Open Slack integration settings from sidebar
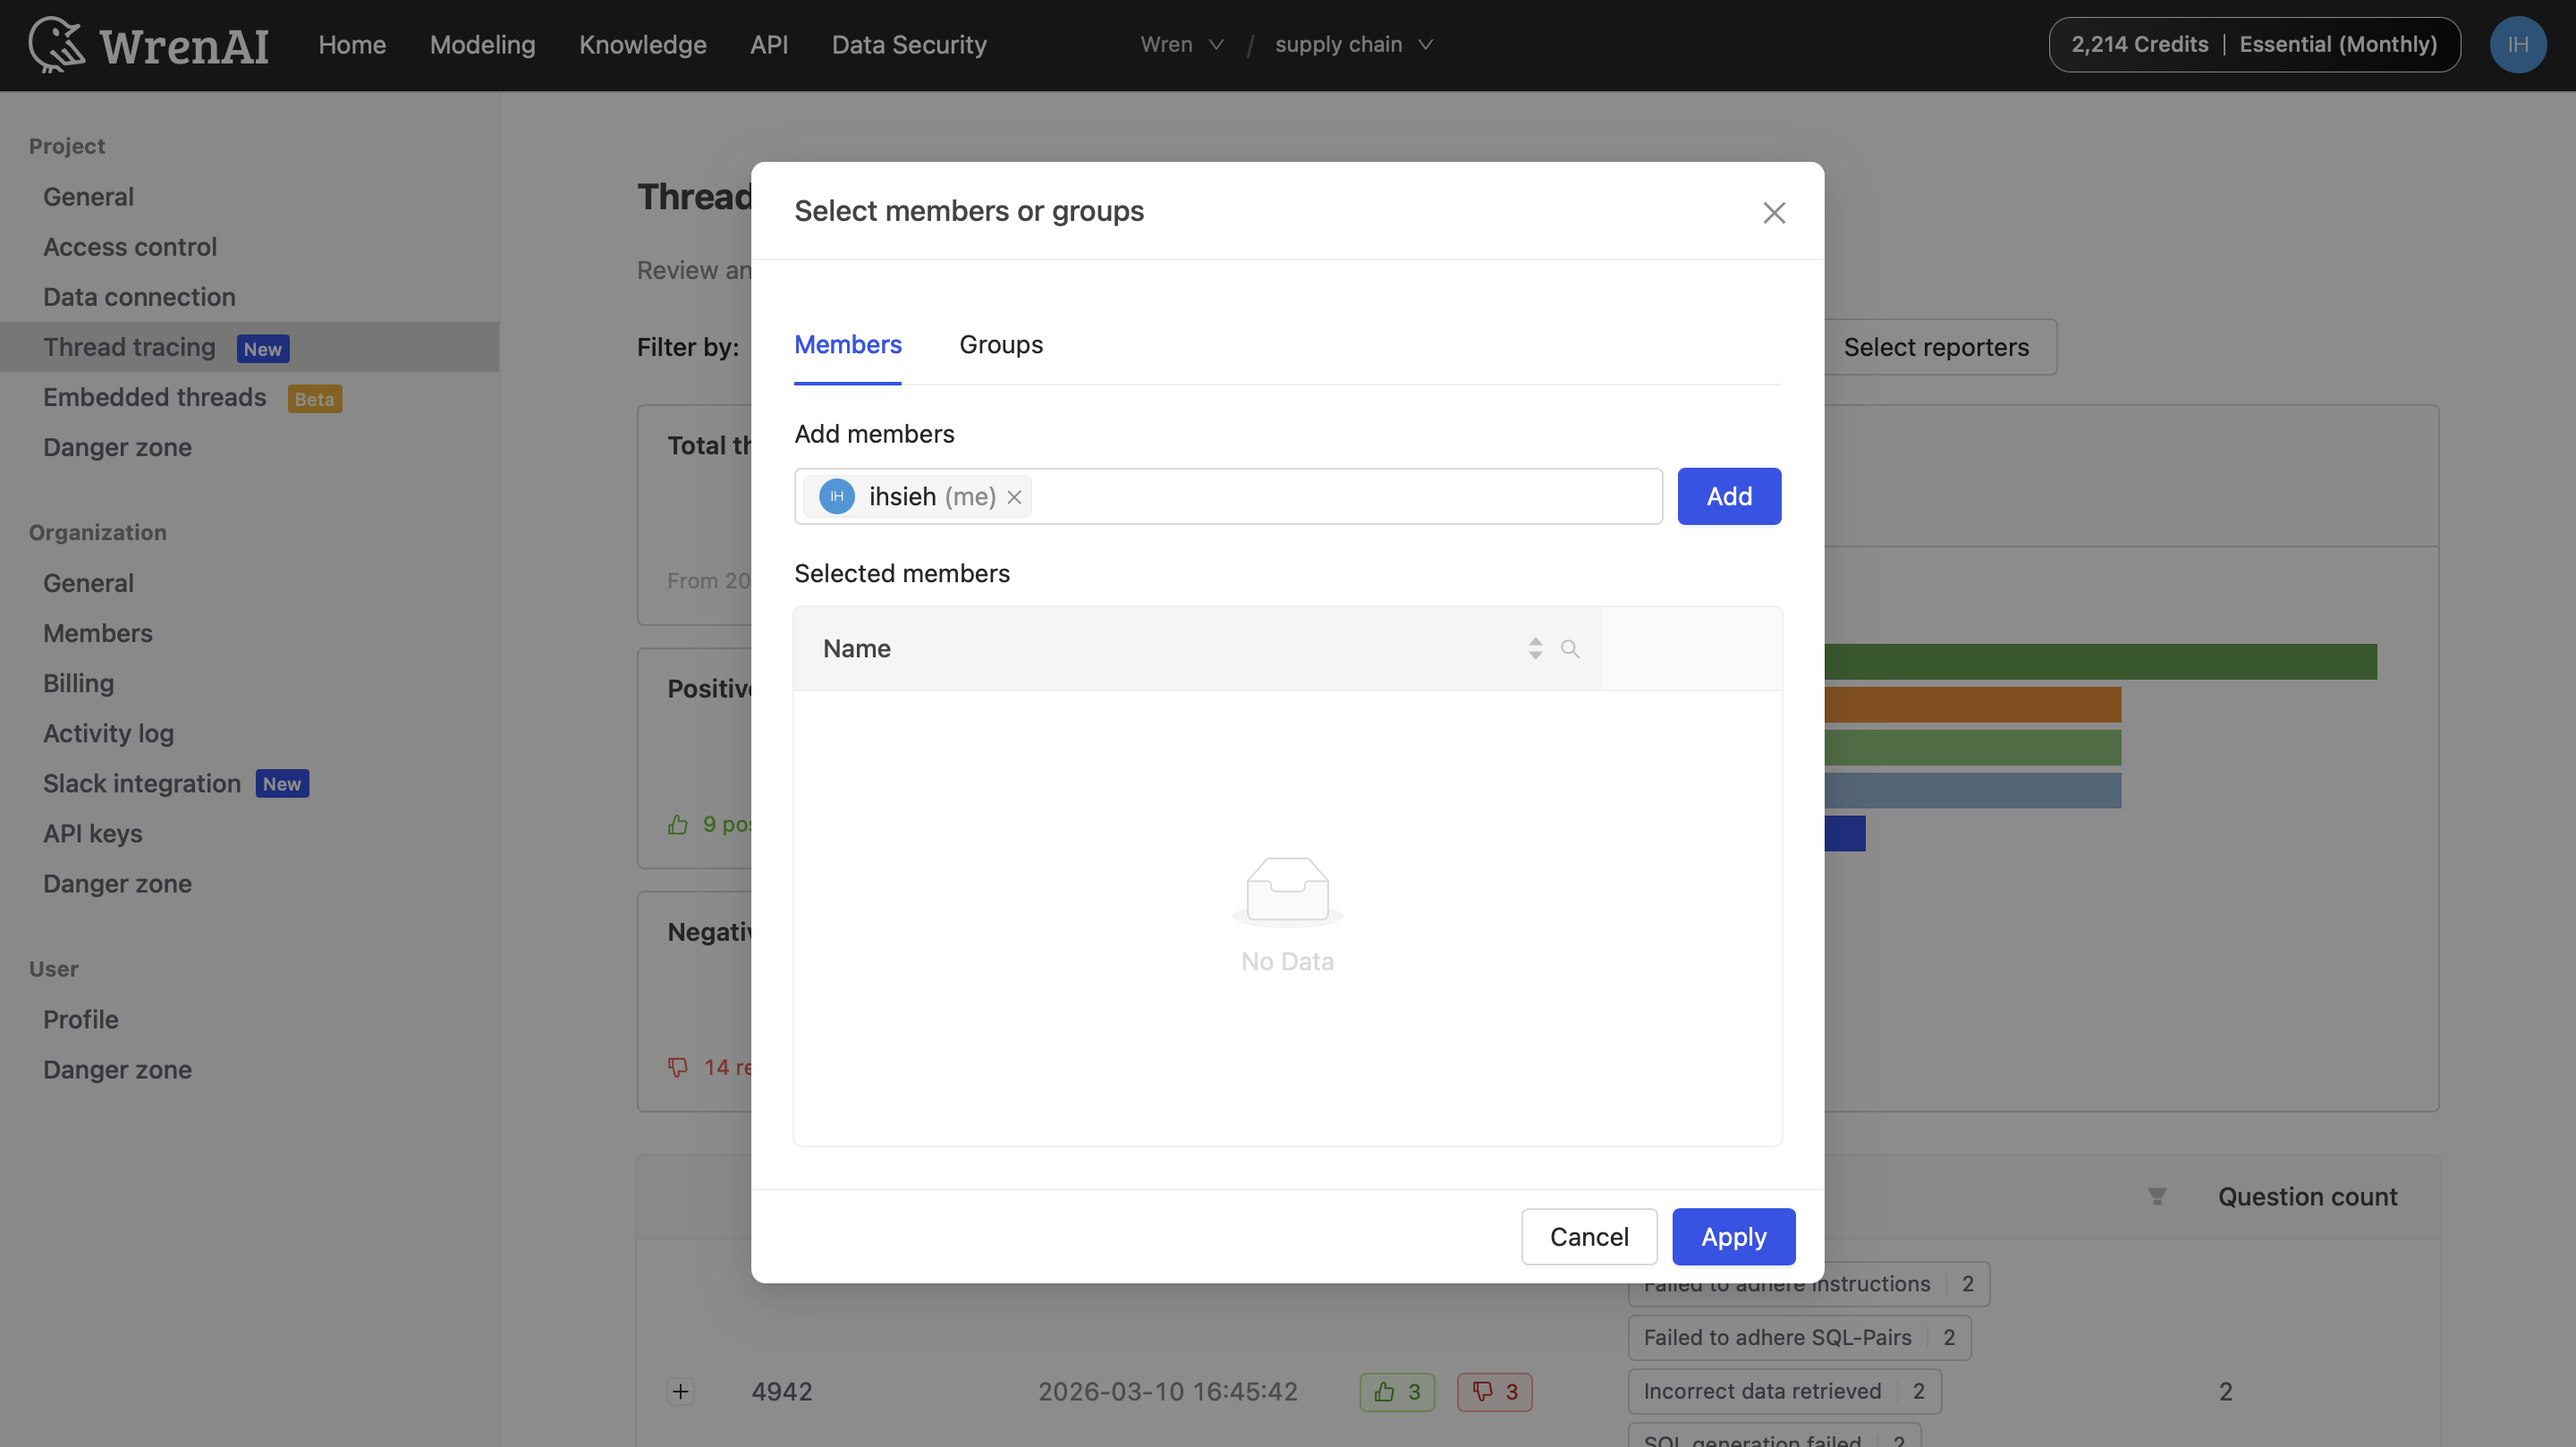The width and height of the screenshot is (2576, 1447). [141, 783]
